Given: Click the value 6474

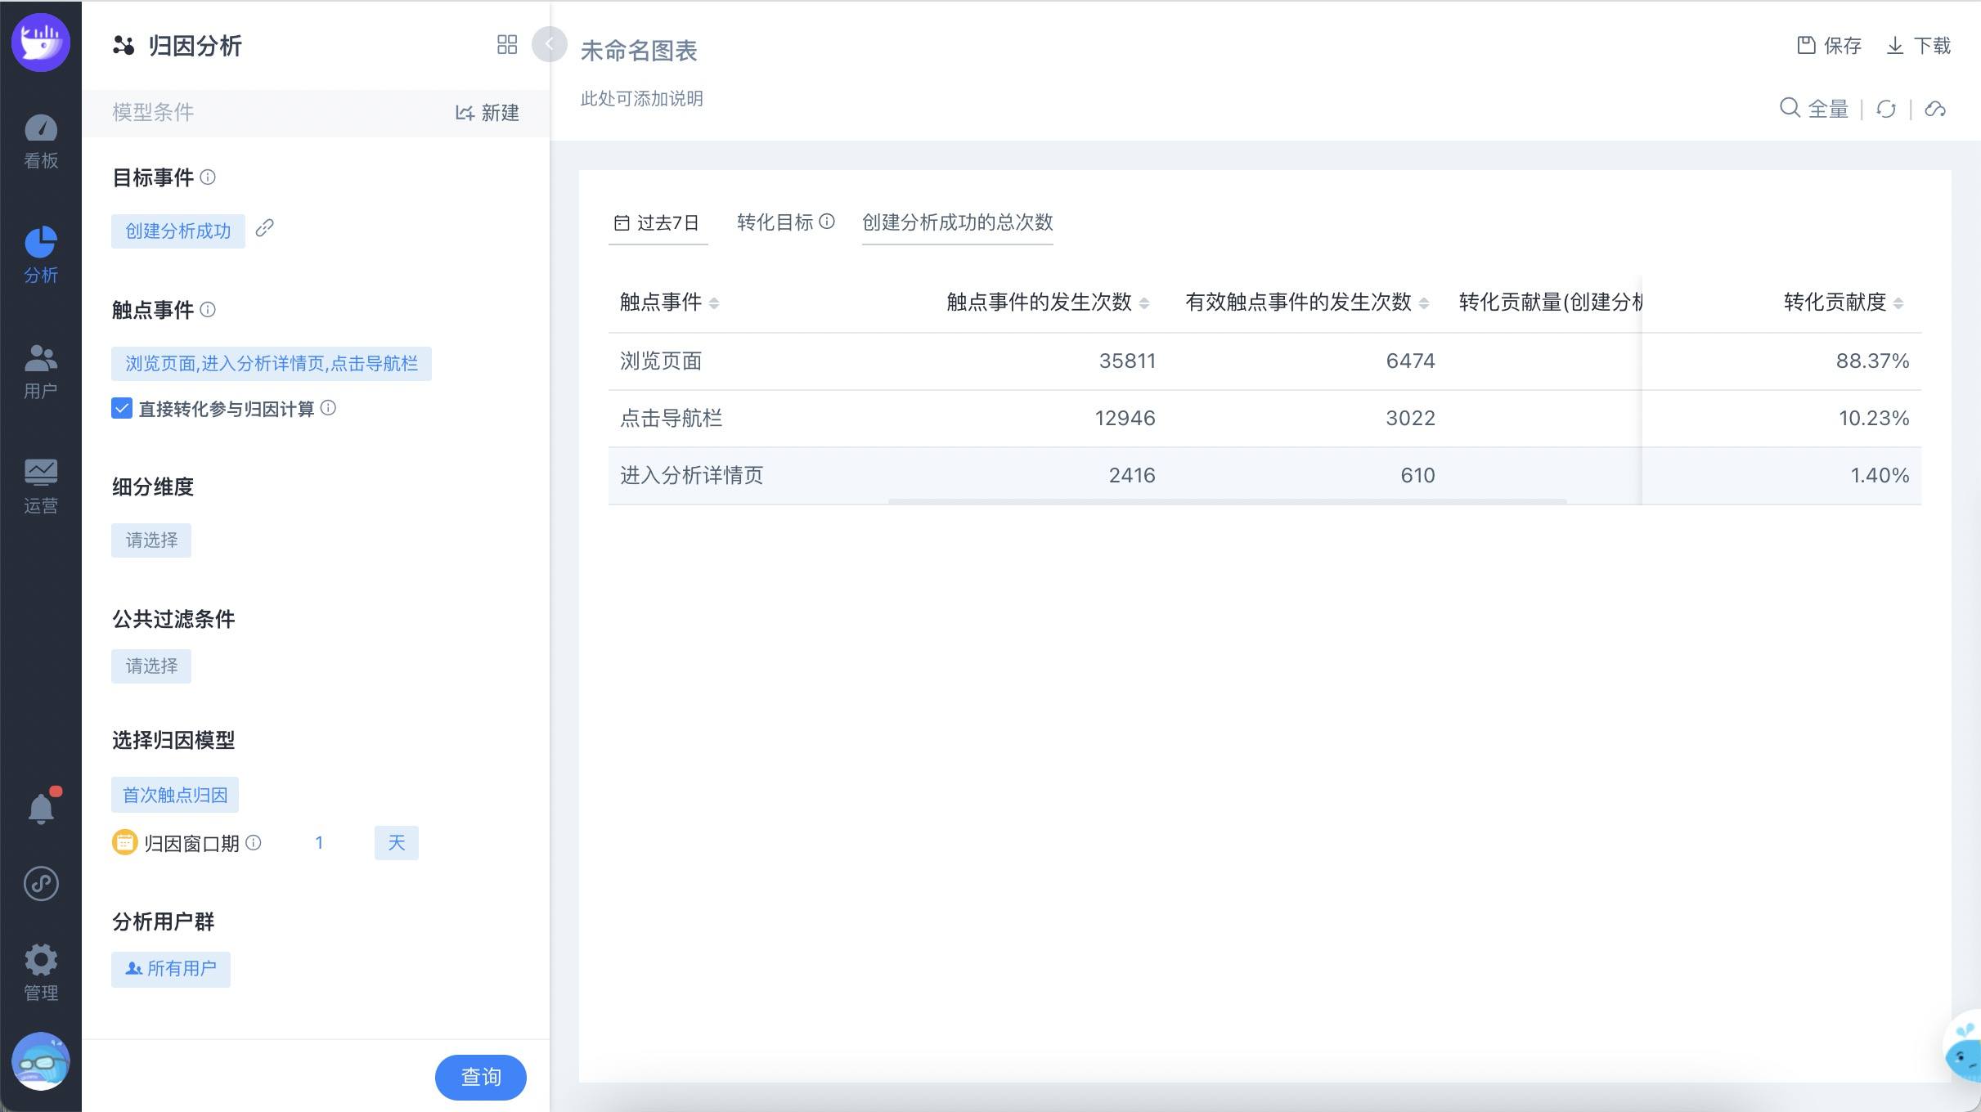Looking at the screenshot, I should click(1410, 361).
